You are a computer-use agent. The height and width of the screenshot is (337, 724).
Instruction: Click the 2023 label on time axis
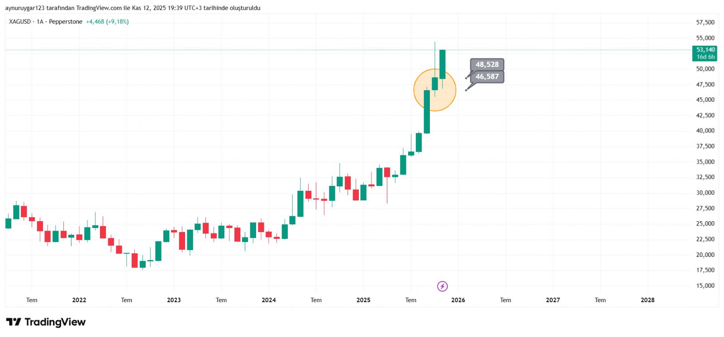(174, 300)
